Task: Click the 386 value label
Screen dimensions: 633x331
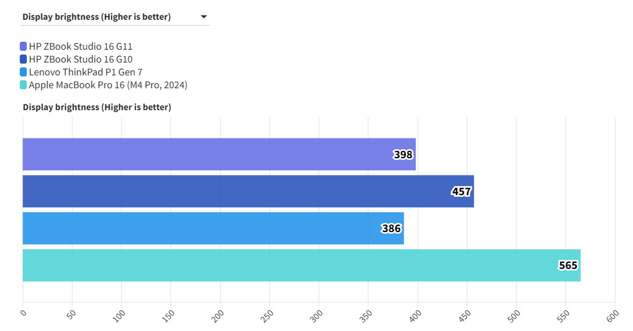Action: 391,229
